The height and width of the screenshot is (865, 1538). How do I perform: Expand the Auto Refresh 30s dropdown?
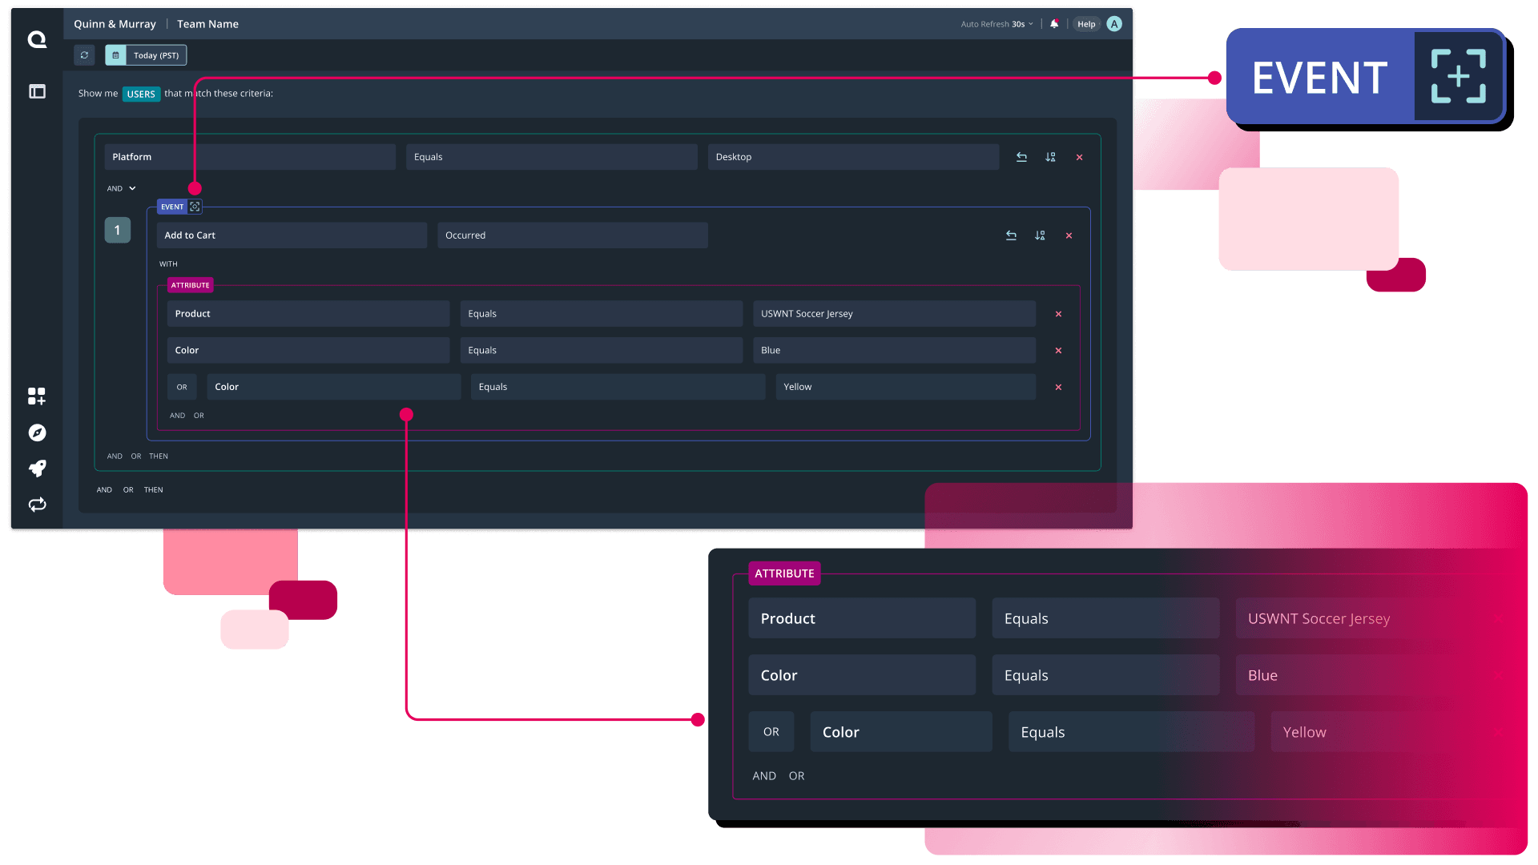coord(996,23)
